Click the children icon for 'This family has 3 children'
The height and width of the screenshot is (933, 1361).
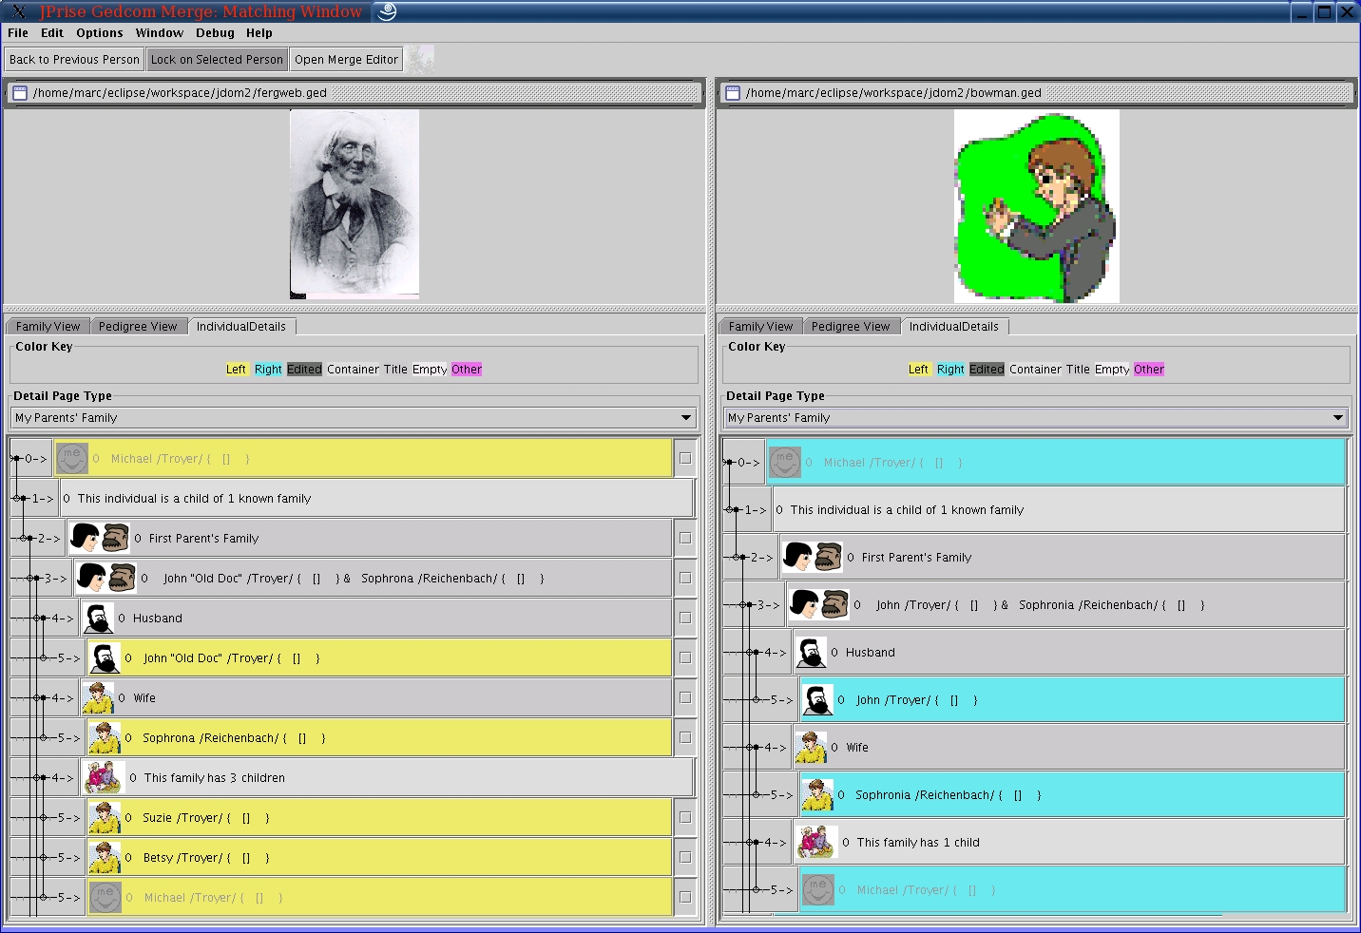pos(104,777)
